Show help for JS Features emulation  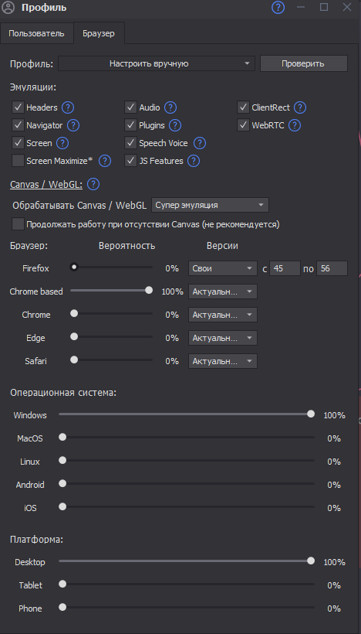tap(194, 161)
